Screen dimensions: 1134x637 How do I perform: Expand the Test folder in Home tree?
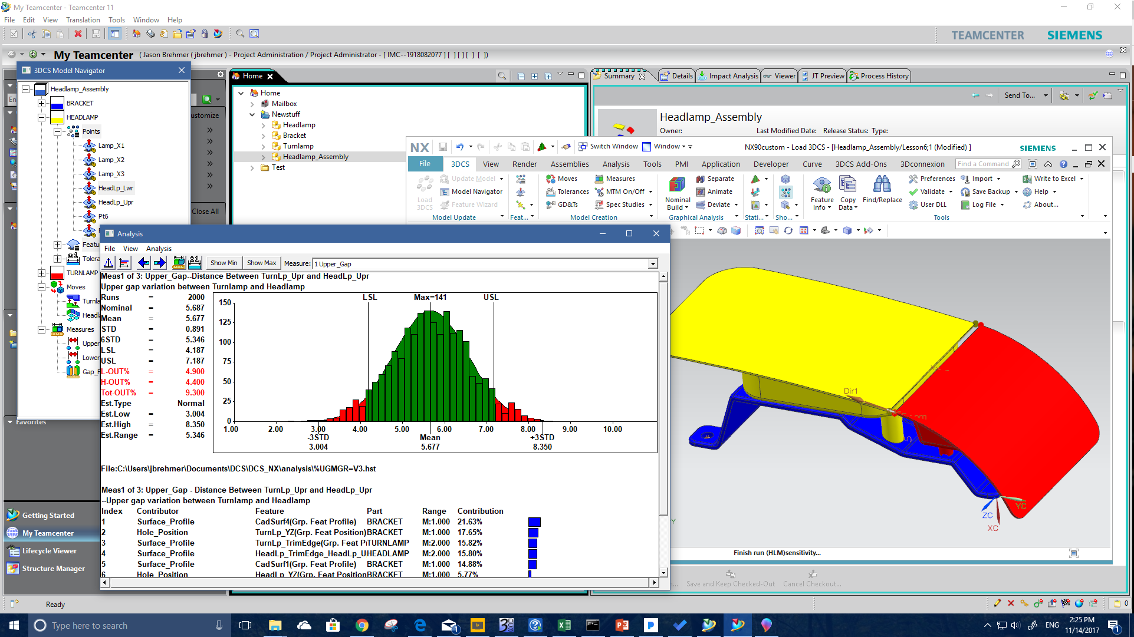click(252, 167)
